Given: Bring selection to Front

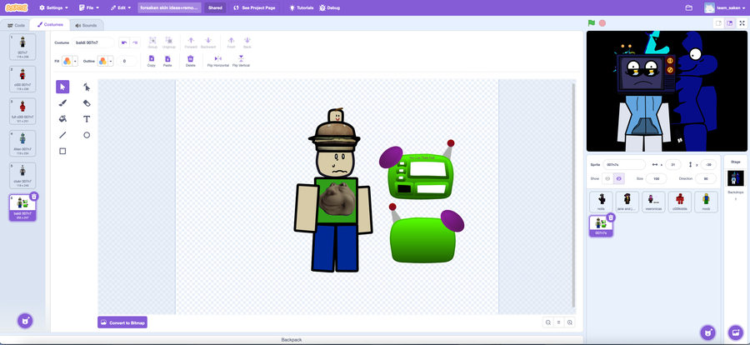Looking at the screenshot, I should coord(231,42).
